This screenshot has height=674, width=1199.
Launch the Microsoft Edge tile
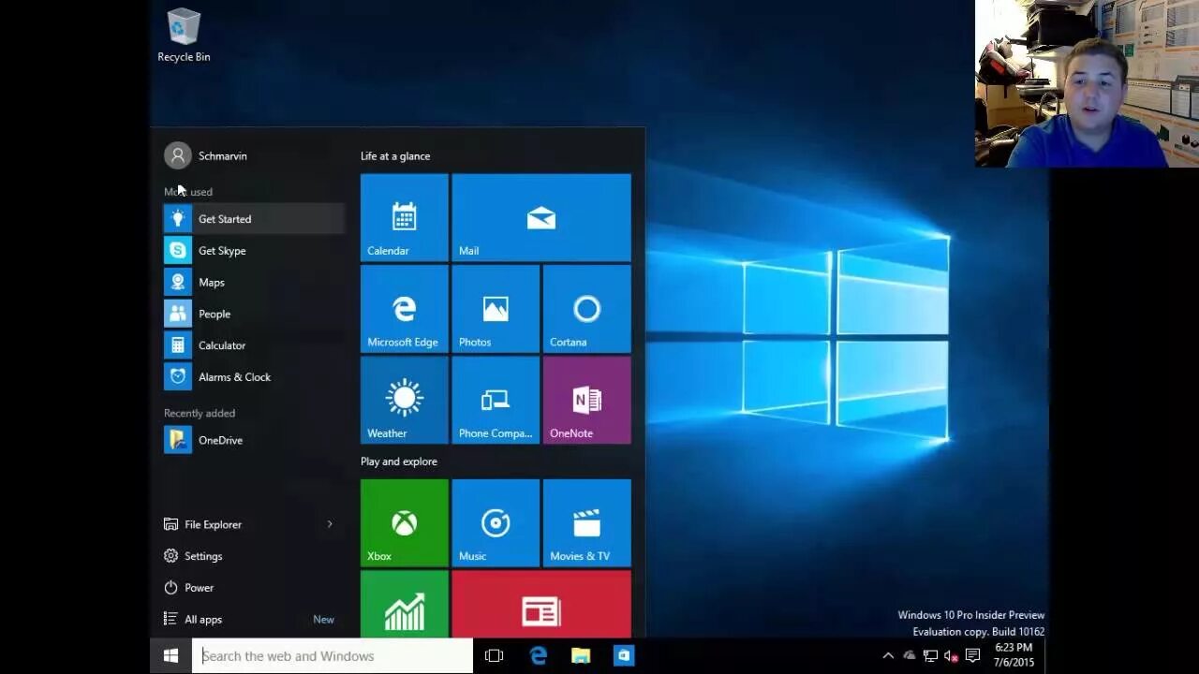tap(405, 309)
